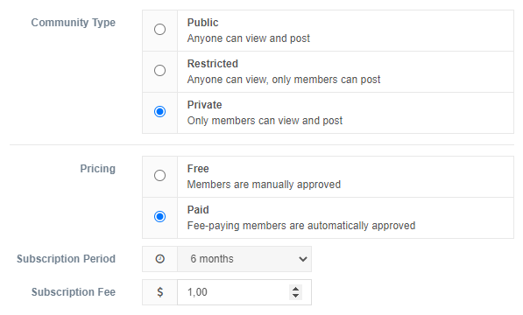This screenshot has width=523, height=315.
Task: Click the "Public" option title
Action: coord(202,23)
